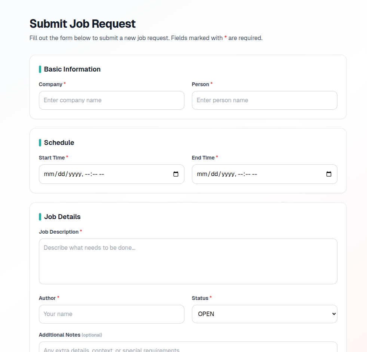The width and height of the screenshot is (367, 352).
Task: Open the Start Time calendar picker icon
Action: click(176, 174)
